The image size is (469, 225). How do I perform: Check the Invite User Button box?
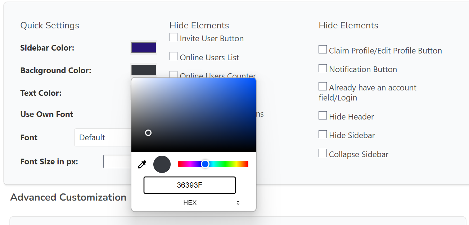[173, 37]
